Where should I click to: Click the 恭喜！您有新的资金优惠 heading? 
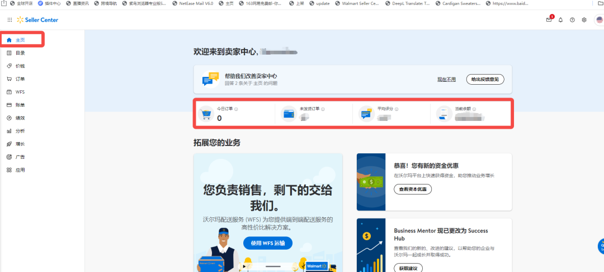coord(426,166)
